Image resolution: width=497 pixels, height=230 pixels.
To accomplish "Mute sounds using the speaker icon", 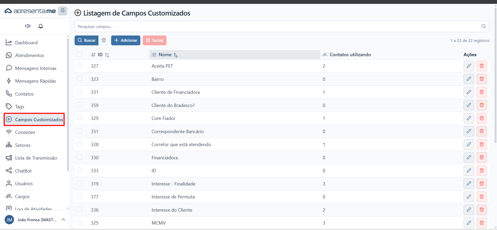I will [28, 26].
